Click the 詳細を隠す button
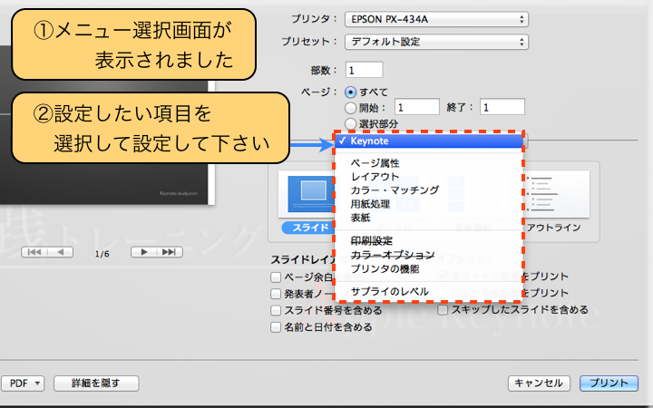 click(95, 384)
